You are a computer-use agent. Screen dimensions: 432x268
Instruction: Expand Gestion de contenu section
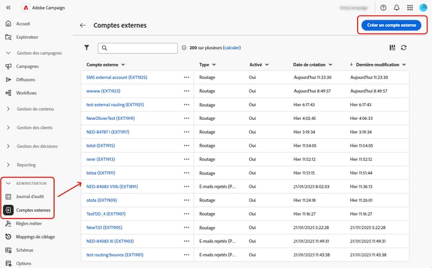(8, 109)
